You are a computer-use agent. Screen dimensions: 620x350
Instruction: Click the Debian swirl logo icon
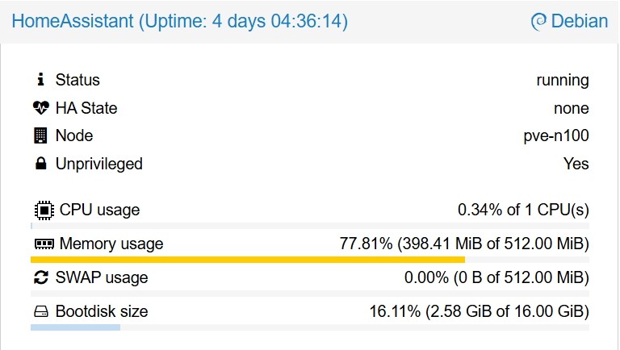click(x=538, y=22)
